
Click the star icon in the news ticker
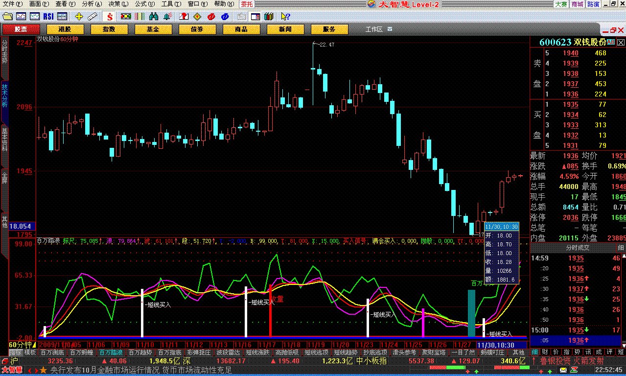(43, 370)
